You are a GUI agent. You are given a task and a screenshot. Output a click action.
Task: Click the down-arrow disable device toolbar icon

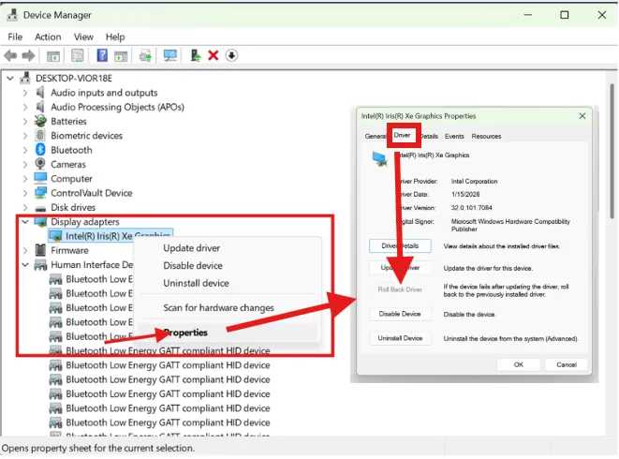point(231,55)
